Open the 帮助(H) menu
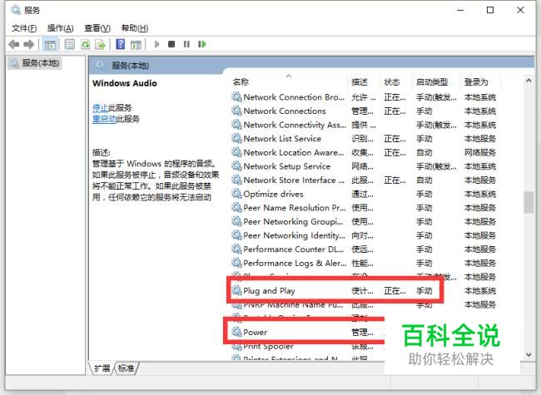The image size is (541, 395). point(135,28)
